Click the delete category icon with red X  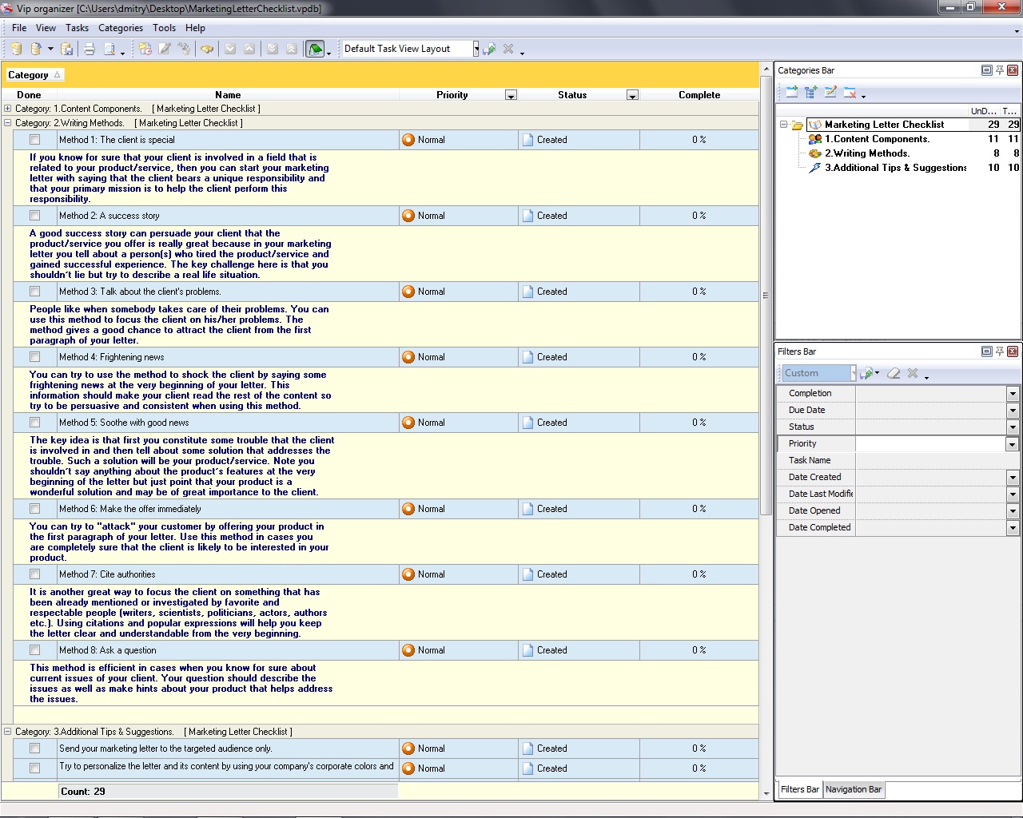click(x=850, y=93)
